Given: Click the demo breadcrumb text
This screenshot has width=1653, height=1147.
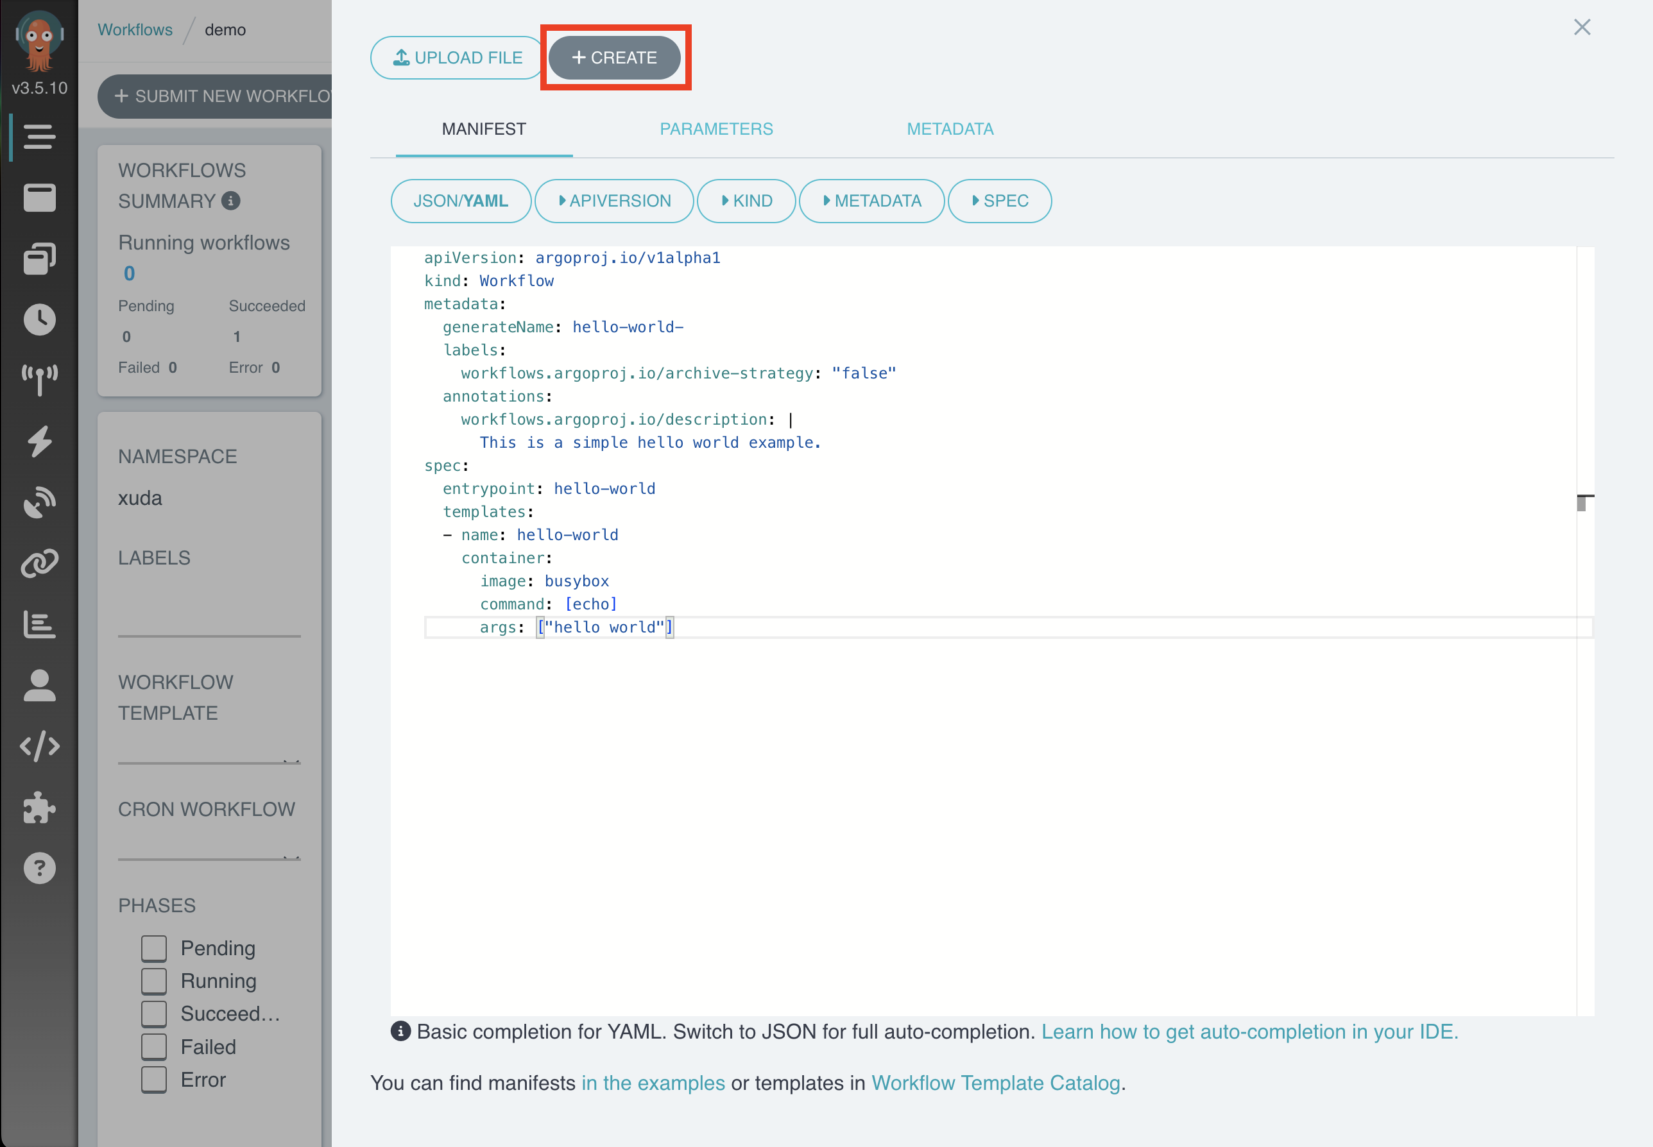Looking at the screenshot, I should [225, 30].
